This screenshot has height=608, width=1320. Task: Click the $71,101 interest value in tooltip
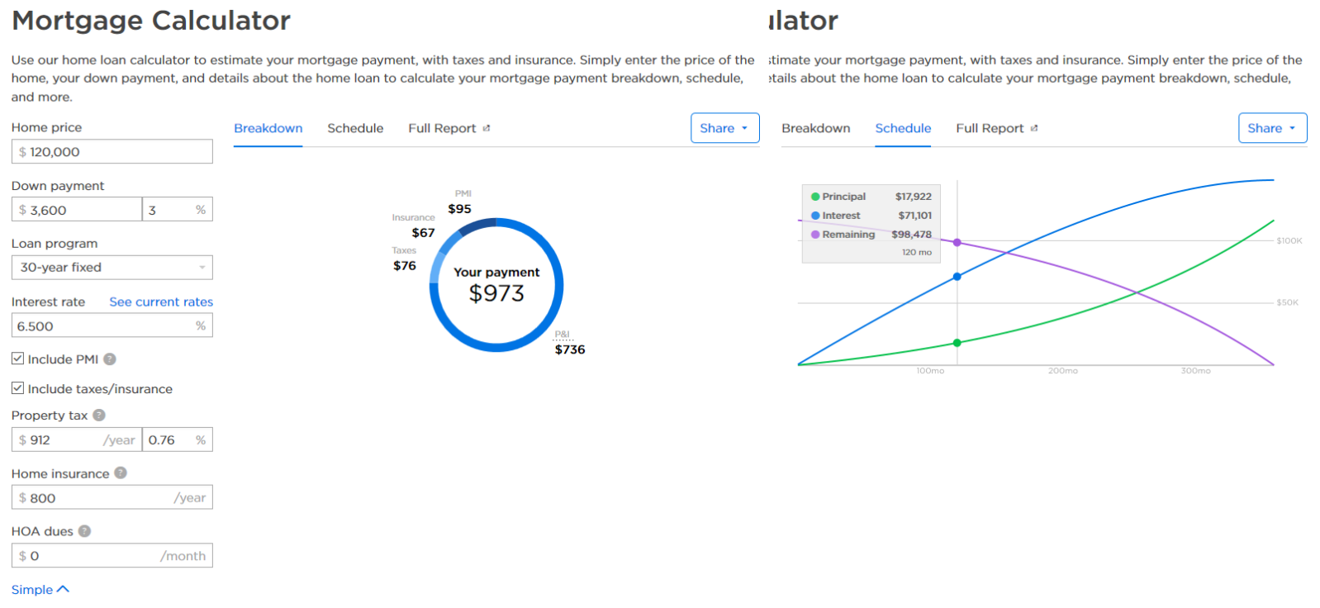915,216
